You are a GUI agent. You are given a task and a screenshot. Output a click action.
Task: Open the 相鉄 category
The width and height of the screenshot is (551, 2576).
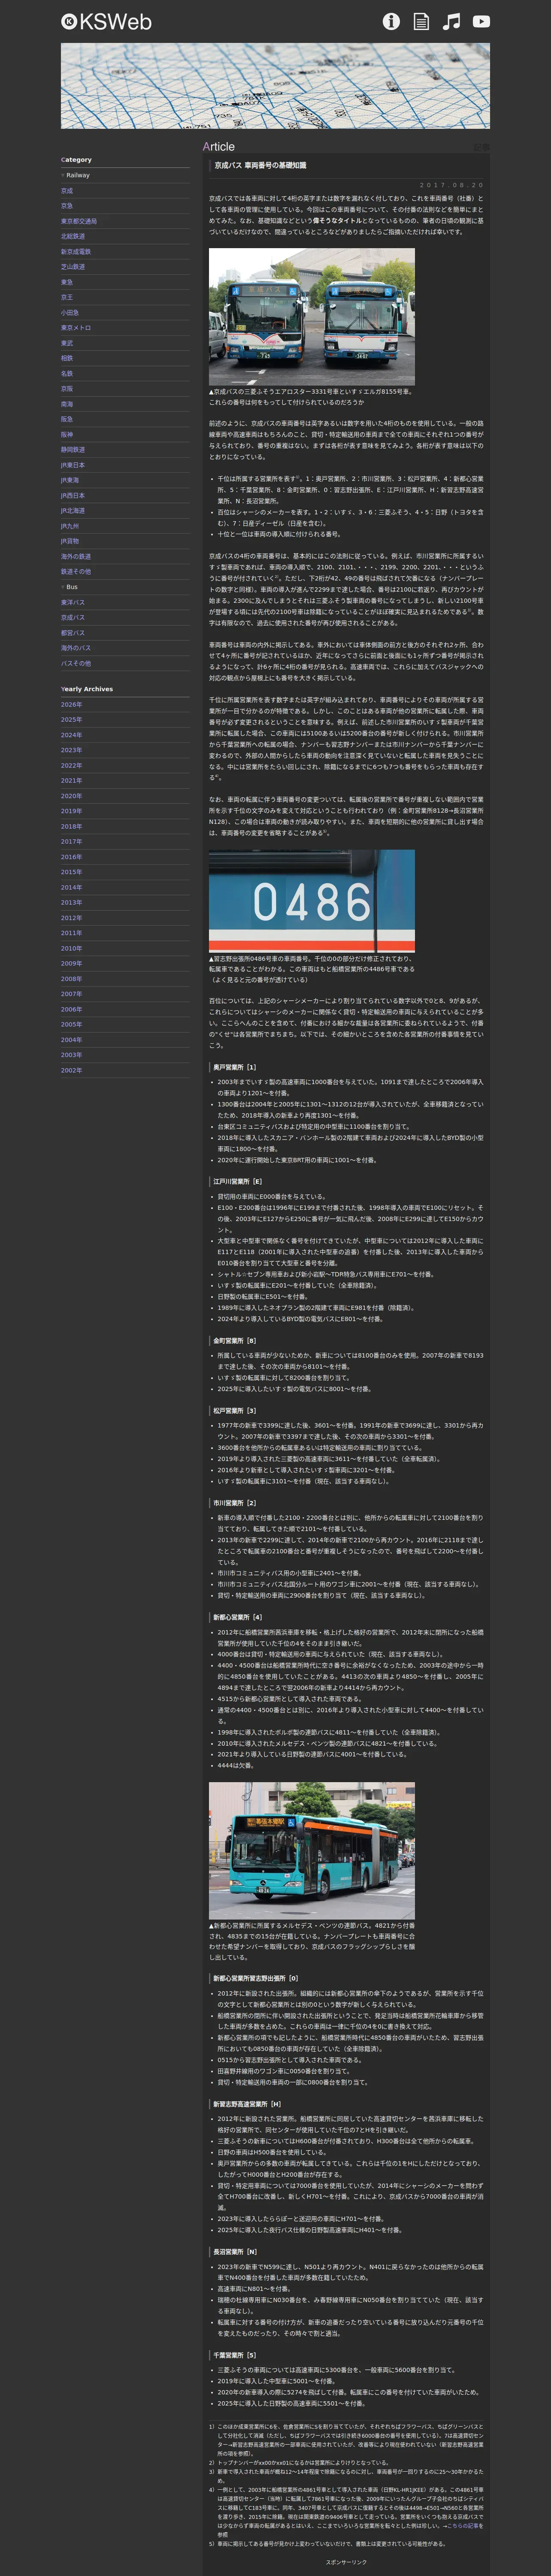click(x=67, y=358)
